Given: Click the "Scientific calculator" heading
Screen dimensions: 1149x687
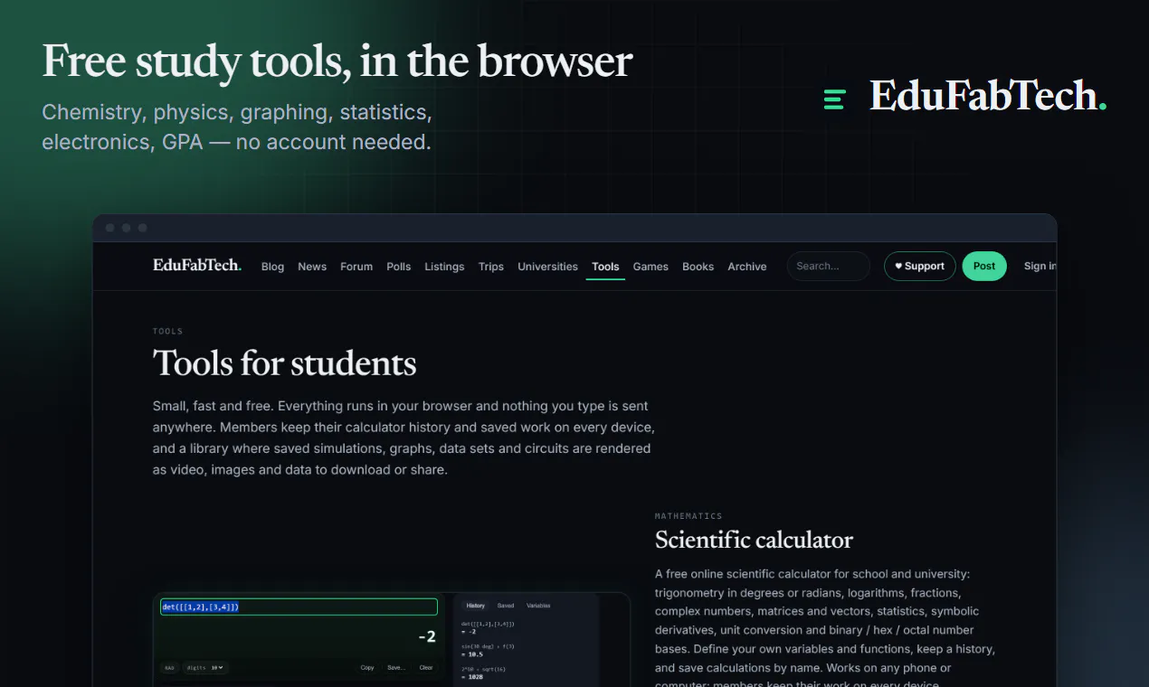Looking at the screenshot, I should (x=754, y=540).
